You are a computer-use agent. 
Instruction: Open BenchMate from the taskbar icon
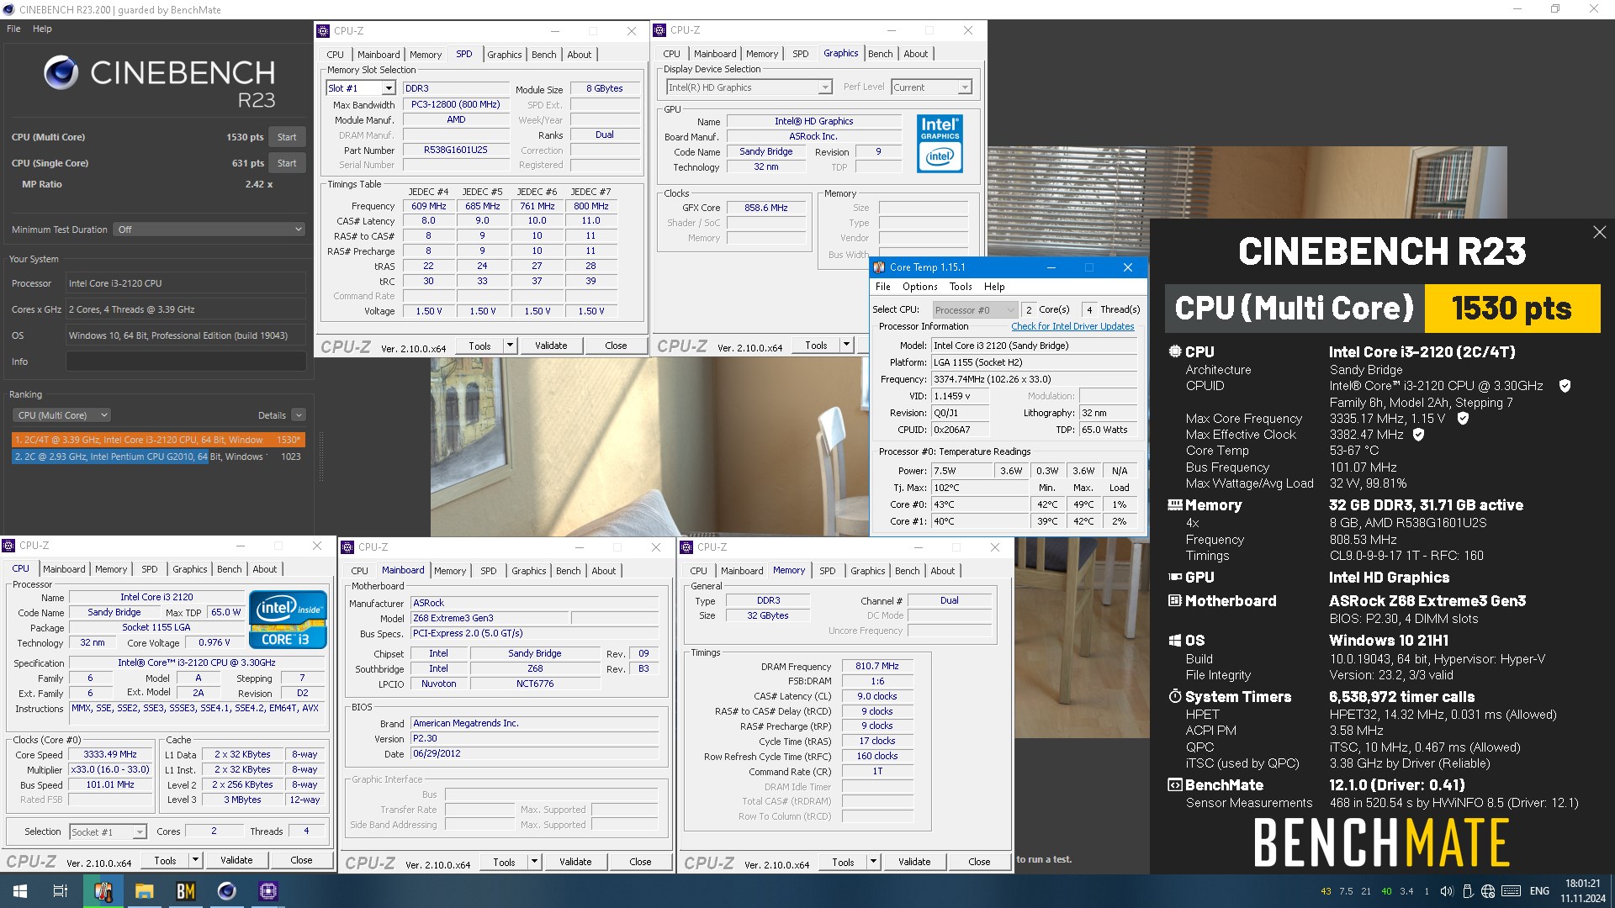tap(186, 891)
